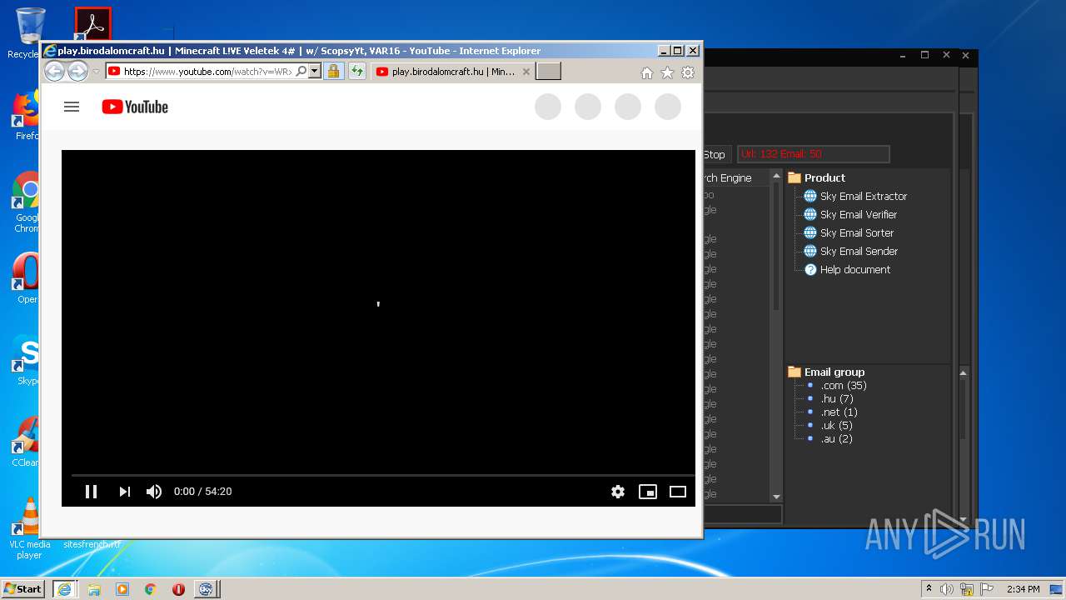Click Internet Explorer's Forward arrow button

(77, 72)
